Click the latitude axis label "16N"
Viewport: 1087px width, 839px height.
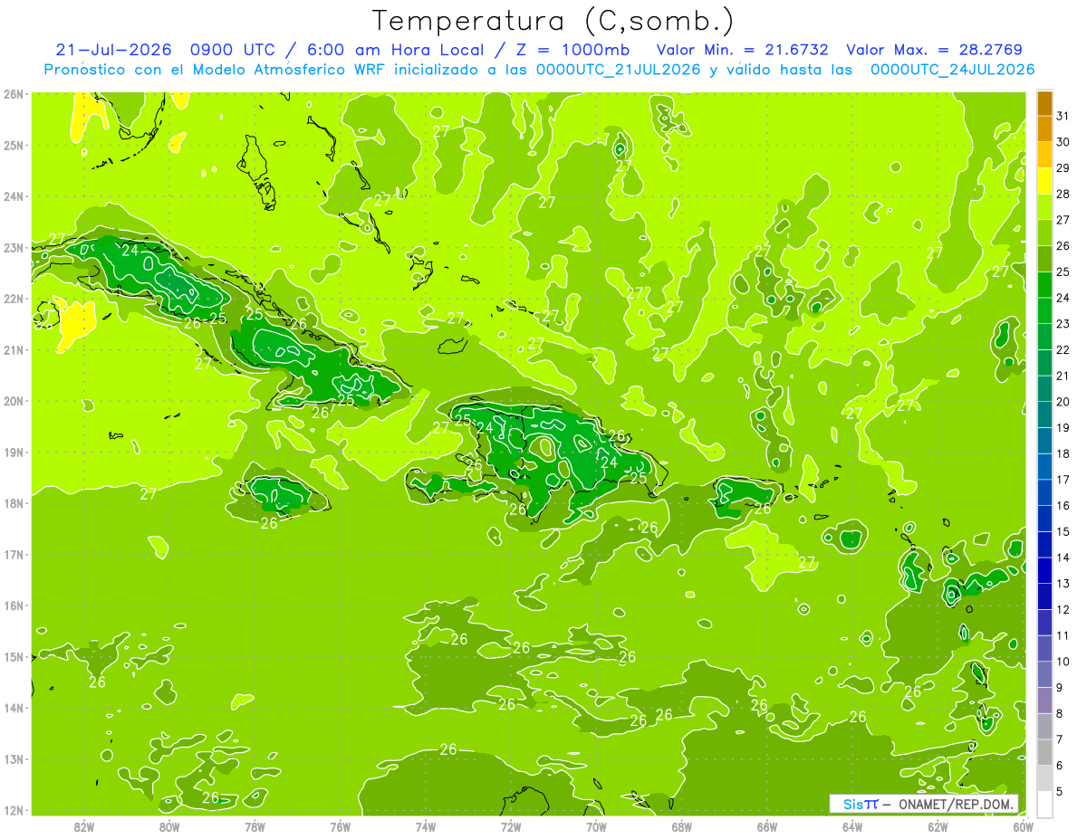coord(14,605)
